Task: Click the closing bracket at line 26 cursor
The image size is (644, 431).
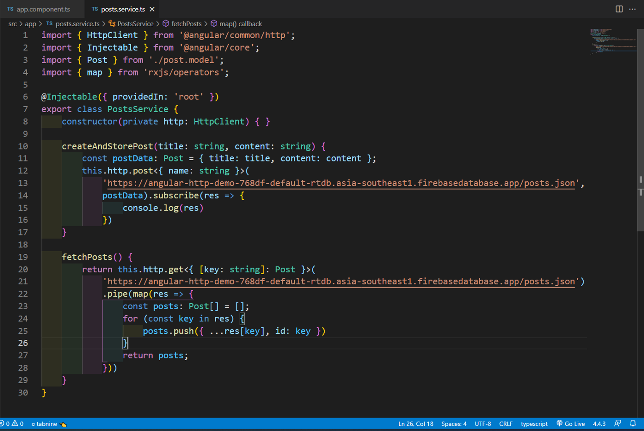Action: 125,343
